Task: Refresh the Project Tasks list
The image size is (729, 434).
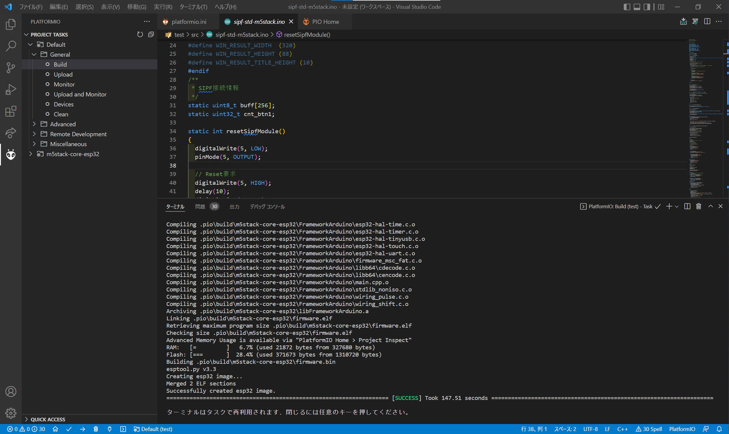Action: coord(140,34)
